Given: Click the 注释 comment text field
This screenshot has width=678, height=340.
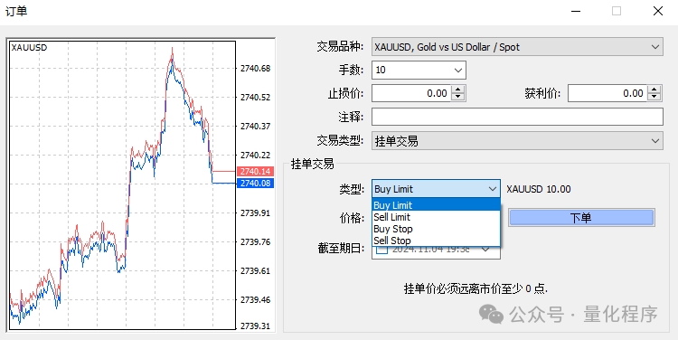Looking at the screenshot, I should (517, 117).
